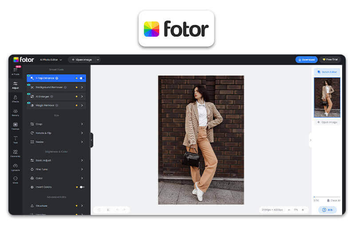
Task: Open the AI Tools sidebar section
Action: pyautogui.click(x=16, y=71)
